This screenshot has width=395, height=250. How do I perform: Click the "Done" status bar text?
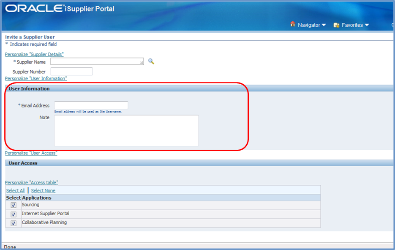pyautogui.click(x=10, y=247)
